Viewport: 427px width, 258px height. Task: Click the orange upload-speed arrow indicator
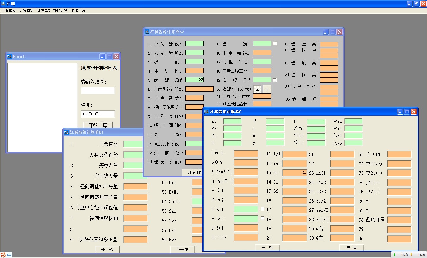click(x=411, y=254)
